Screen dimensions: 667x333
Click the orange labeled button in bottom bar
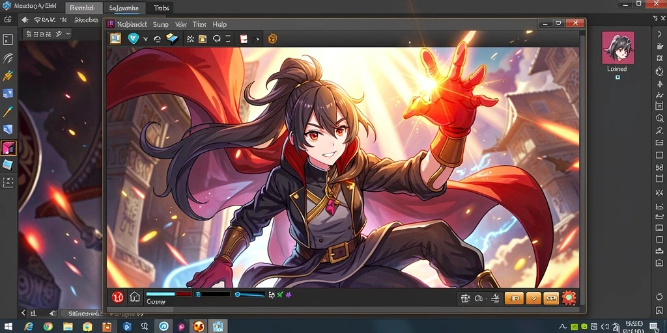pos(514,299)
